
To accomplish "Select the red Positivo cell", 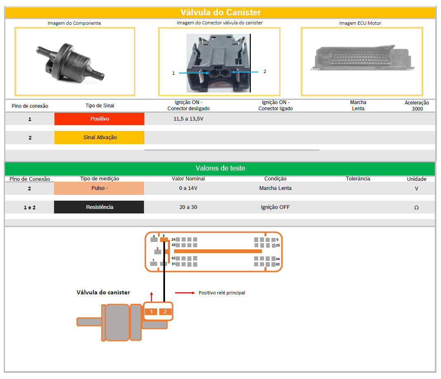I will pyautogui.click(x=99, y=119).
